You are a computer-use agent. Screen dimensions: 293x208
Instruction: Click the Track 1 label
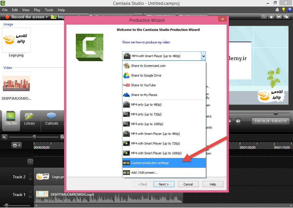[19, 195]
